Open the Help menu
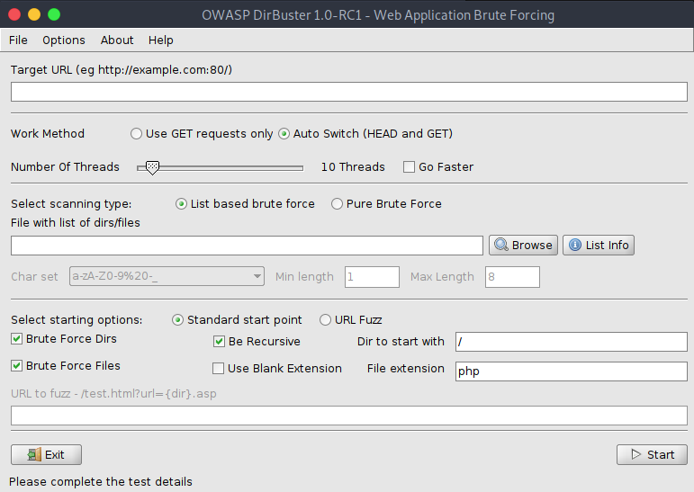 tap(160, 40)
